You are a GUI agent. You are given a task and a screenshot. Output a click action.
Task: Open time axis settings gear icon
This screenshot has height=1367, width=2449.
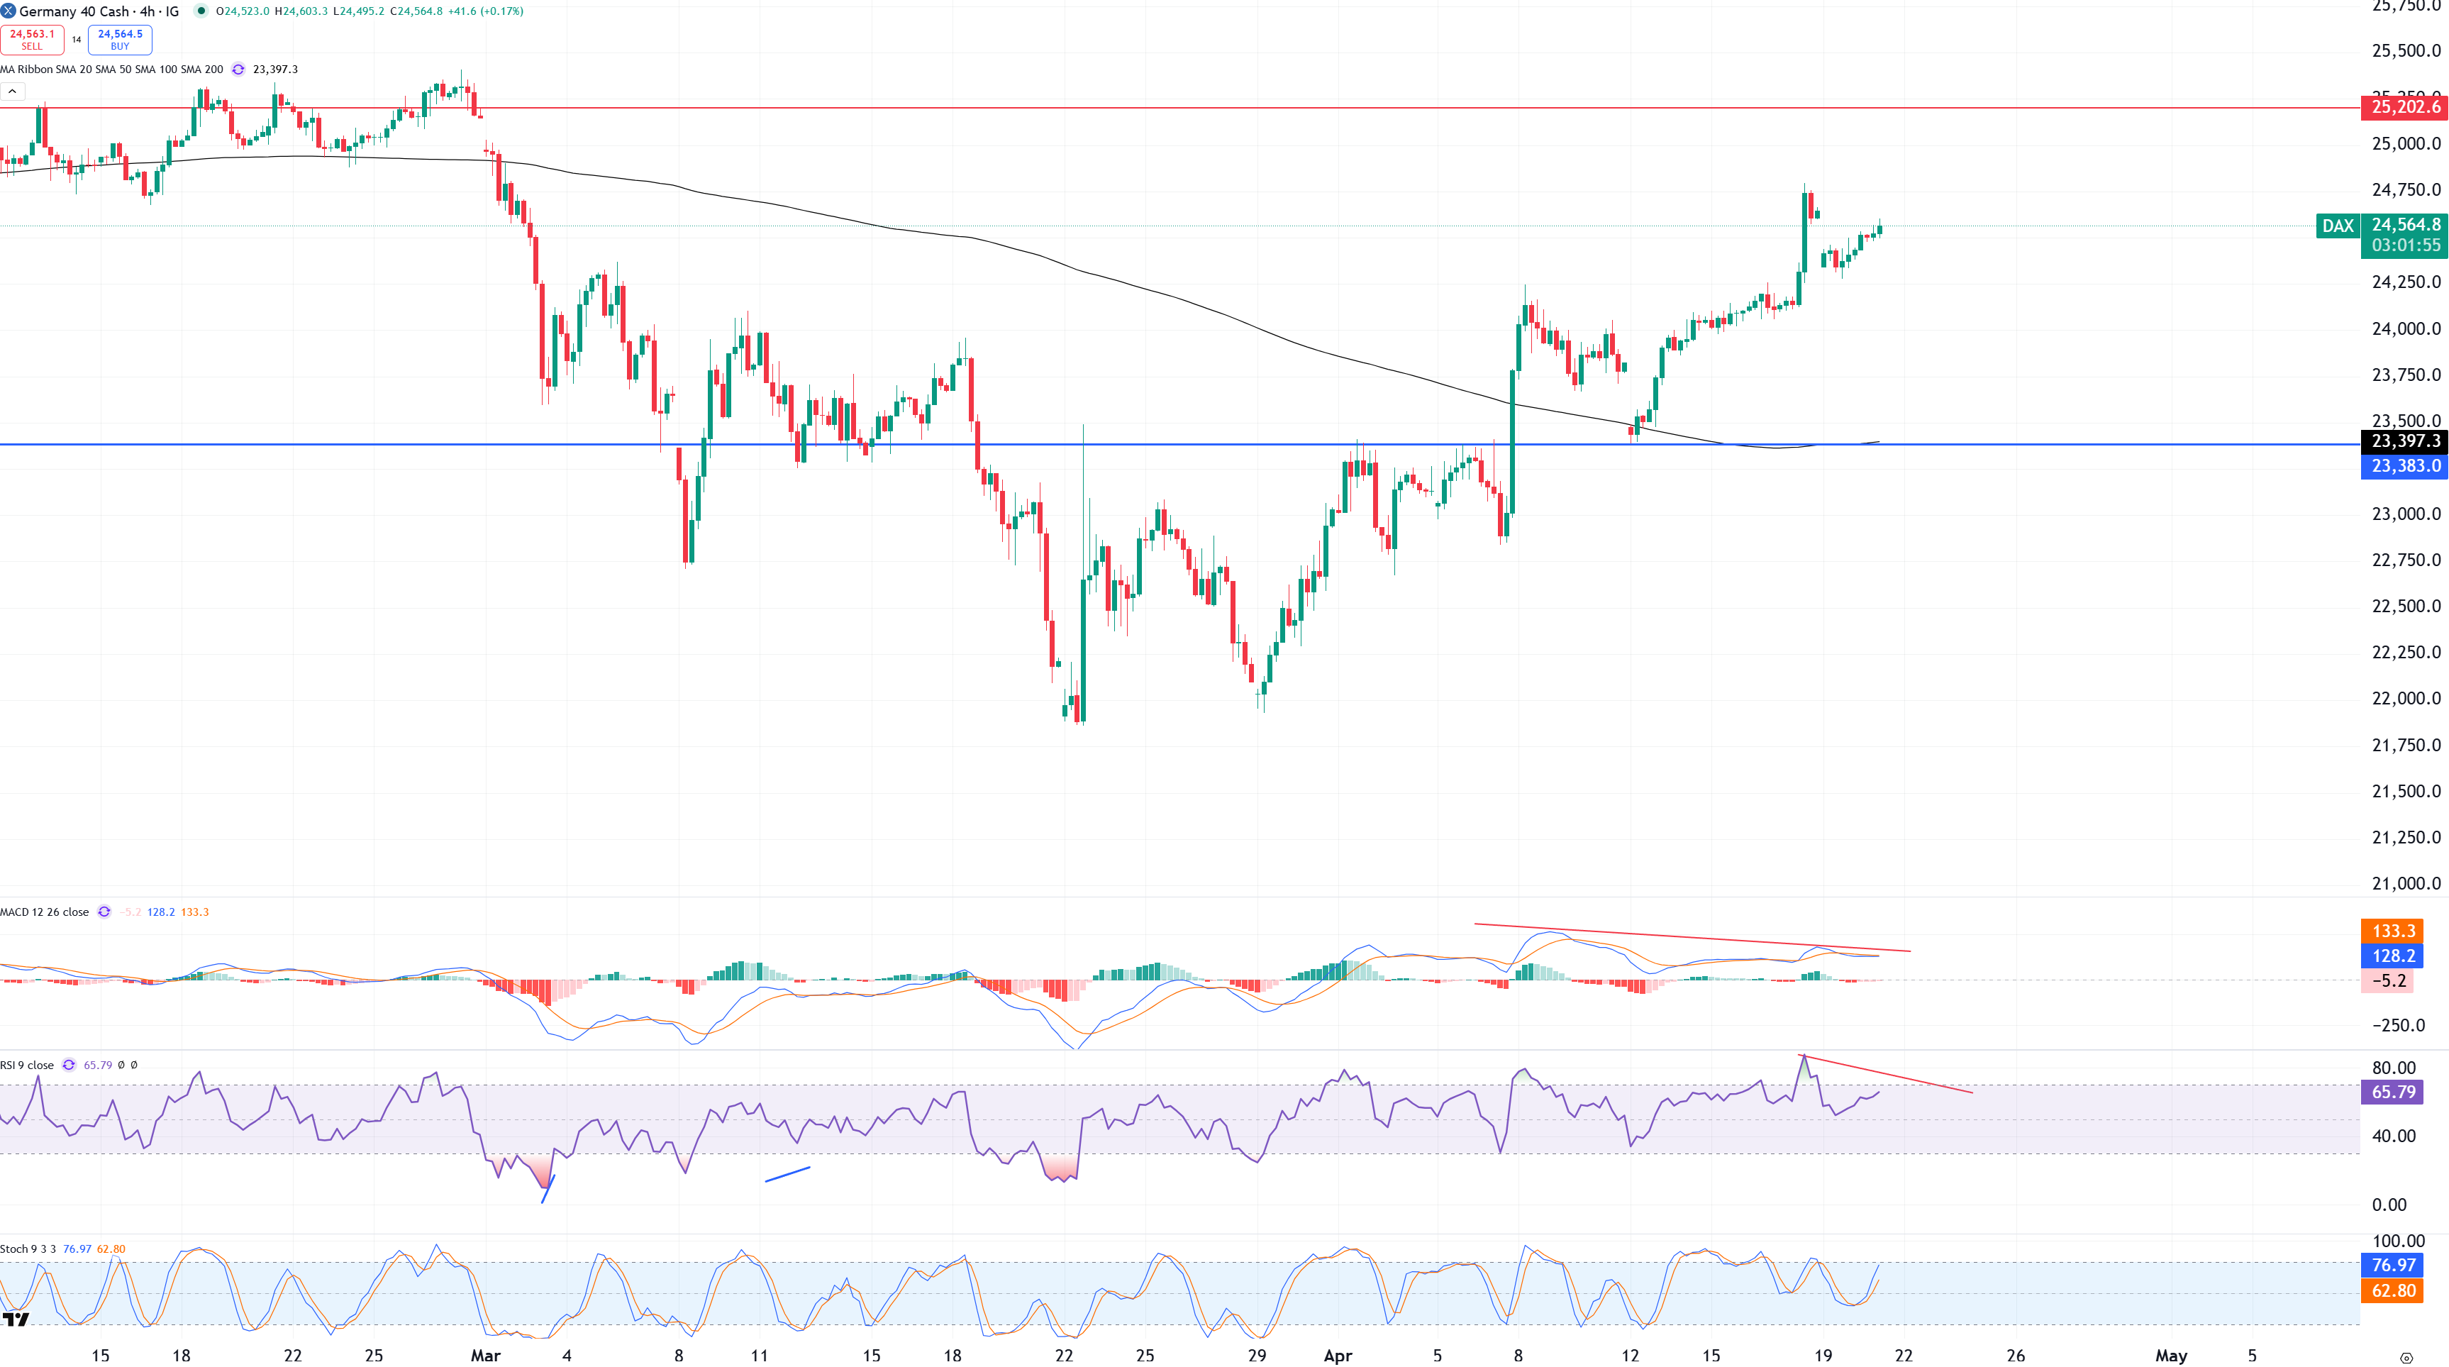(x=2405, y=1358)
